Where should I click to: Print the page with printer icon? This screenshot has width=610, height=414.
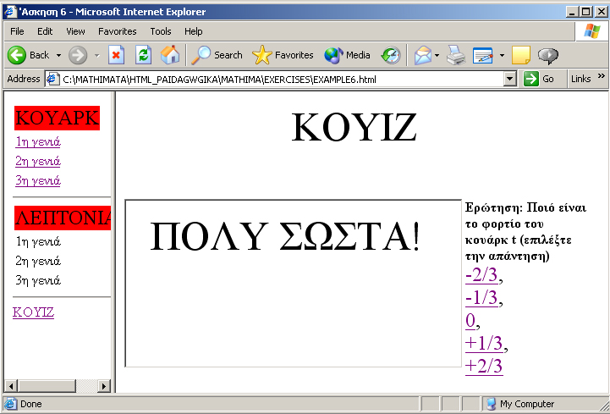[x=456, y=55]
